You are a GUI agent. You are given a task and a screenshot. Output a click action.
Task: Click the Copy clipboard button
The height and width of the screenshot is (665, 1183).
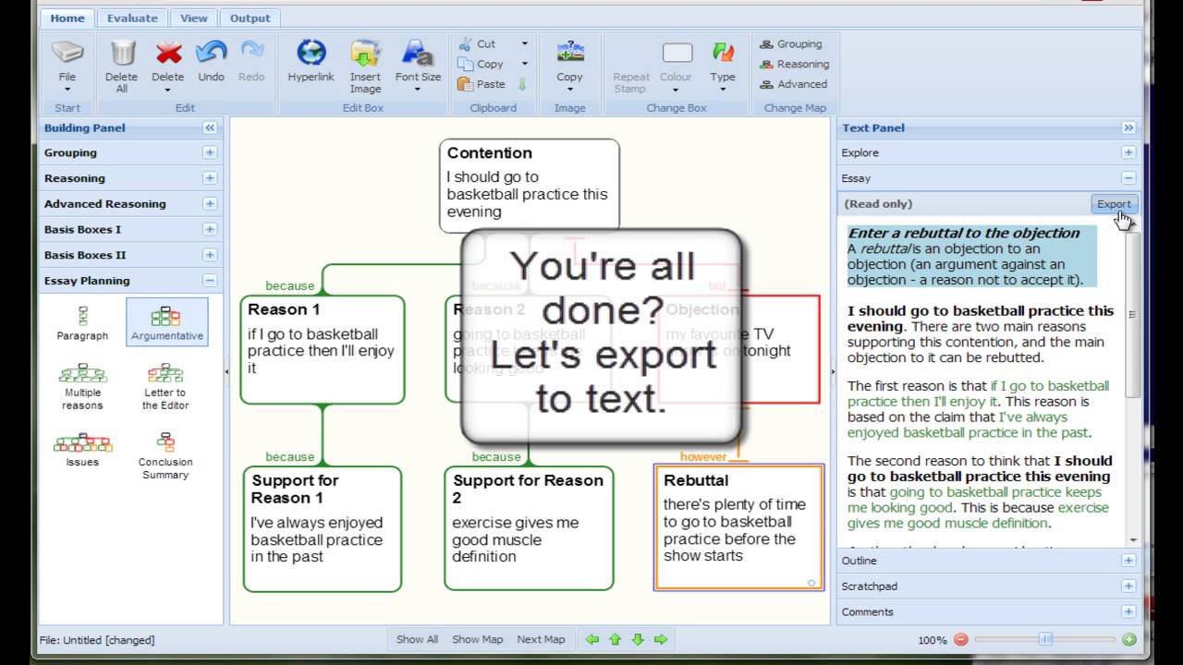coord(481,64)
